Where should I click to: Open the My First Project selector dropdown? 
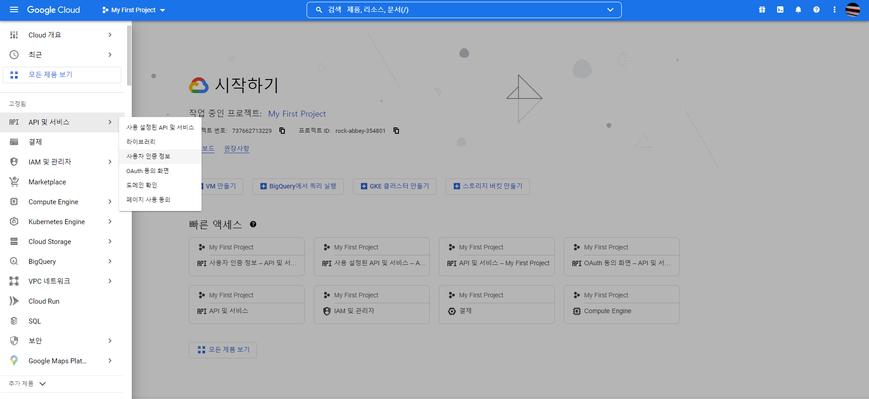coord(134,10)
